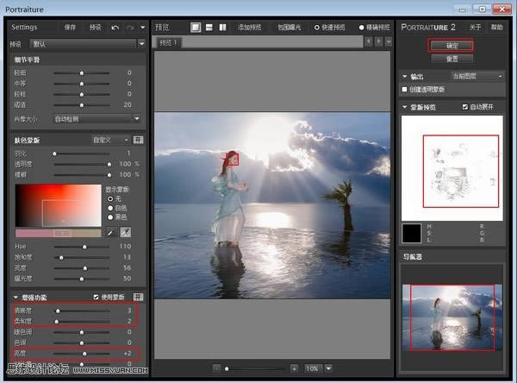Enable the 创建透明蒙版 checkbox
Image resolution: width=517 pixels, height=383 pixels.
click(406, 89)
